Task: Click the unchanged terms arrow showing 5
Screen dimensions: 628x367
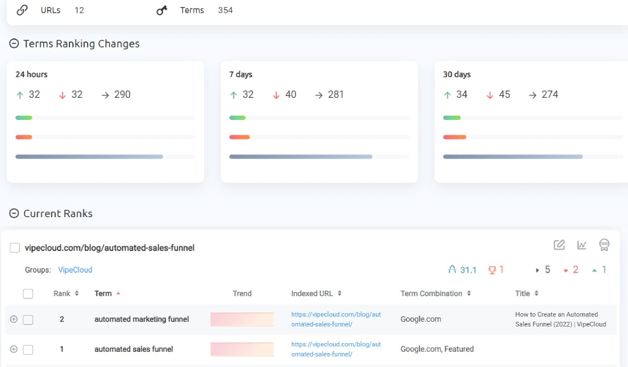Action: [537, 270]
